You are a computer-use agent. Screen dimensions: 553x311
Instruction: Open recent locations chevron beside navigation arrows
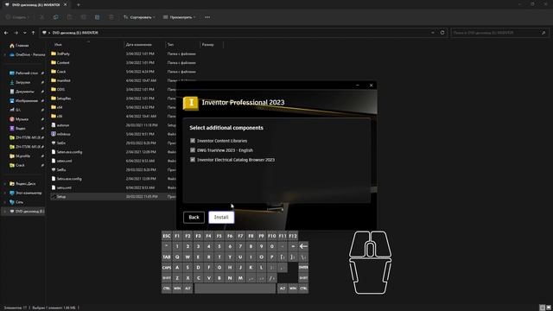click(25, 33)
